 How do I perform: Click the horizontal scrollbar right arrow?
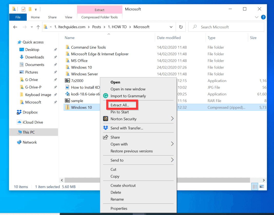click(264, 180)
